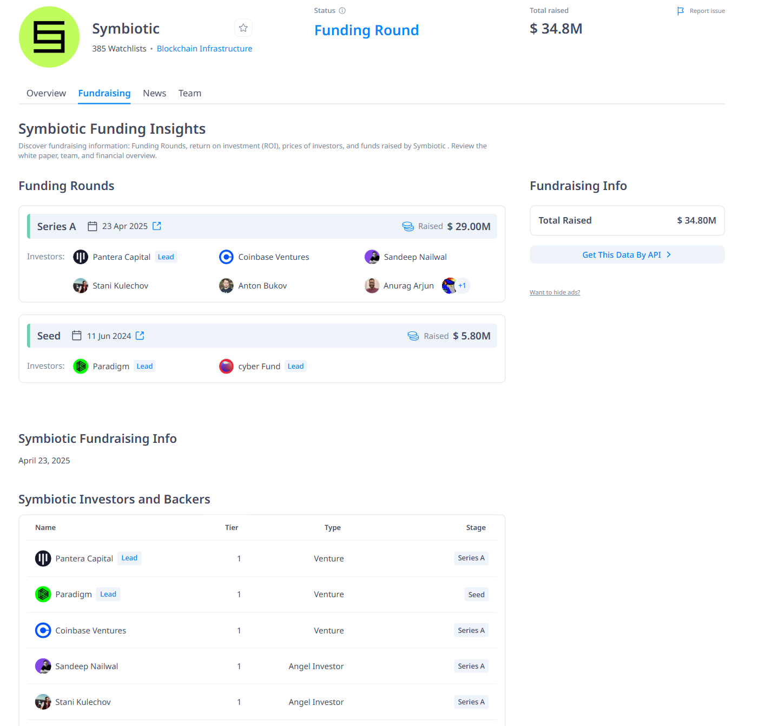Click the Symbiotic logo at the top
784x726 pixels.
[x=49, y=37]
